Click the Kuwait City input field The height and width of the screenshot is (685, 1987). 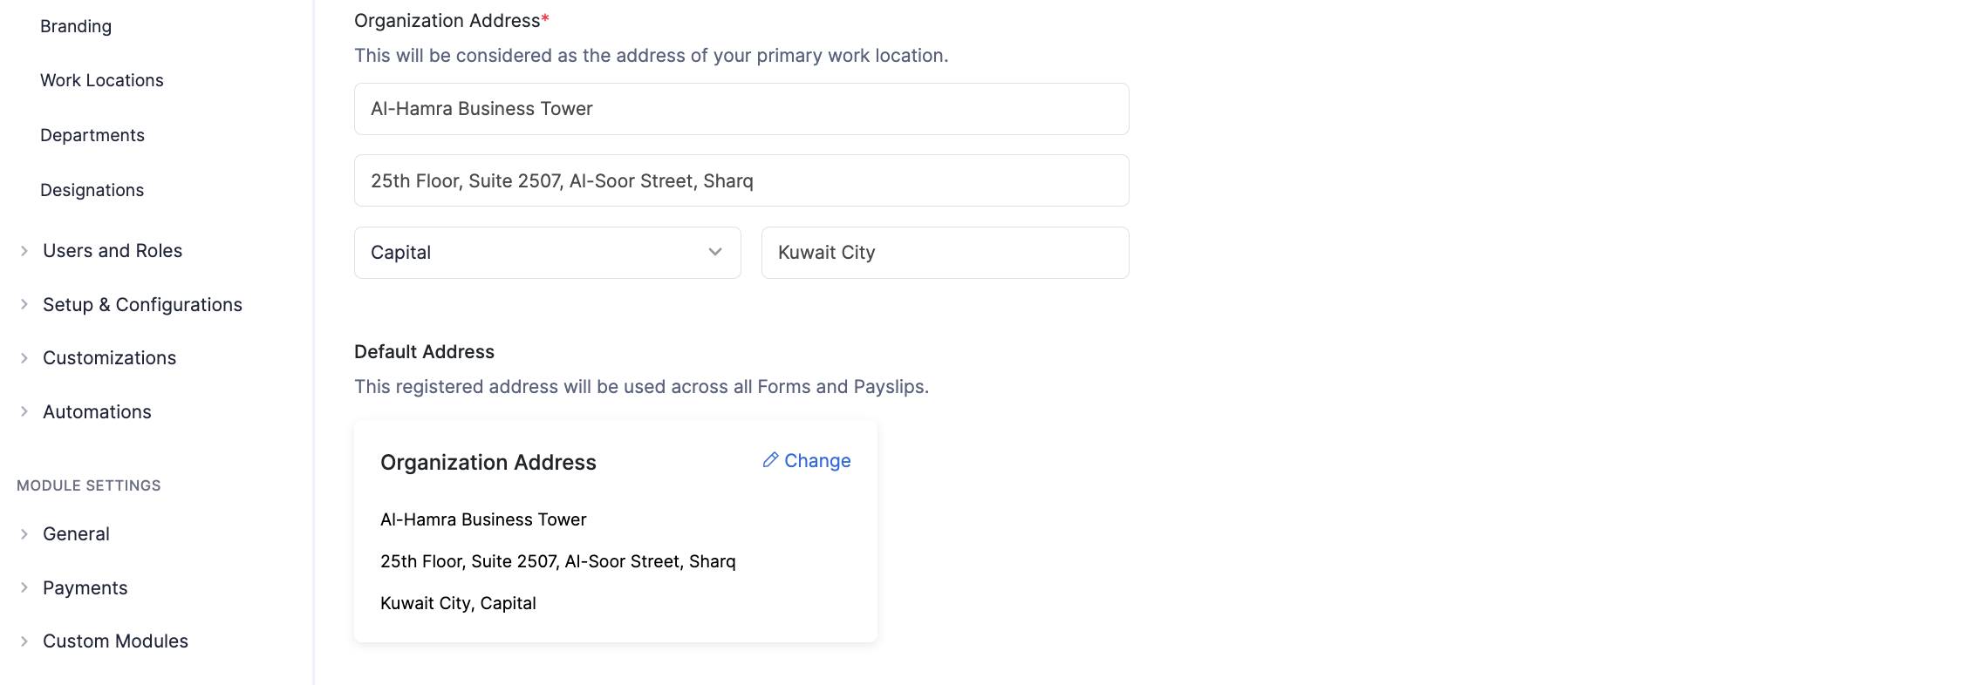tap(945, 253)
